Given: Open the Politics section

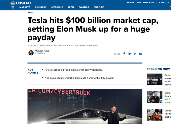Looking at the screenshot, I should [84, 7].
